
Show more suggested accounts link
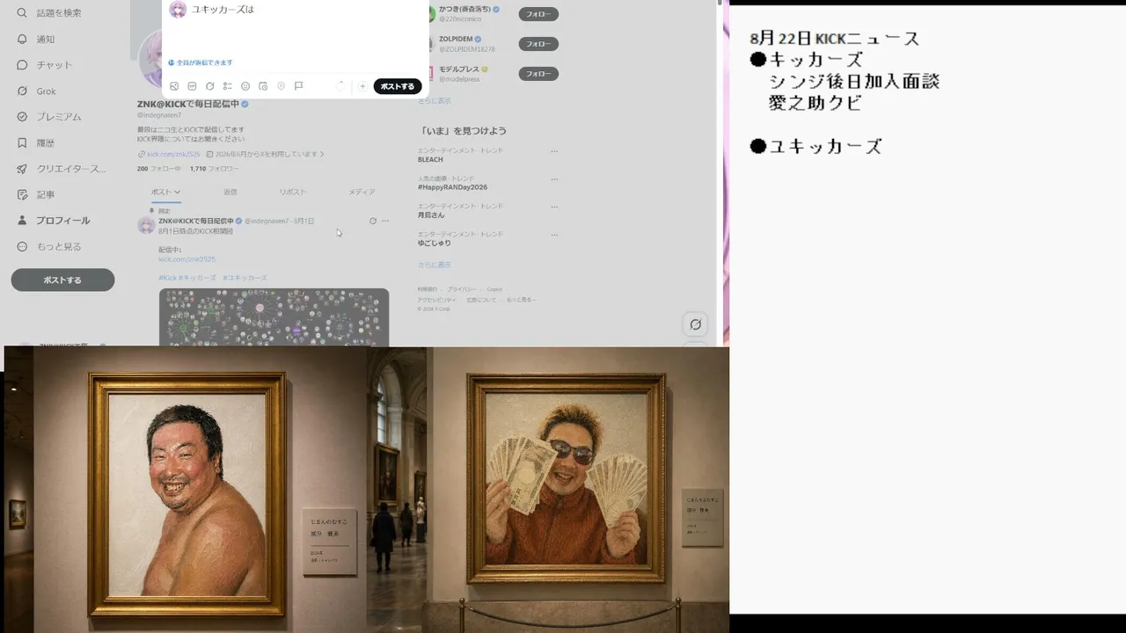click(434, 101)
